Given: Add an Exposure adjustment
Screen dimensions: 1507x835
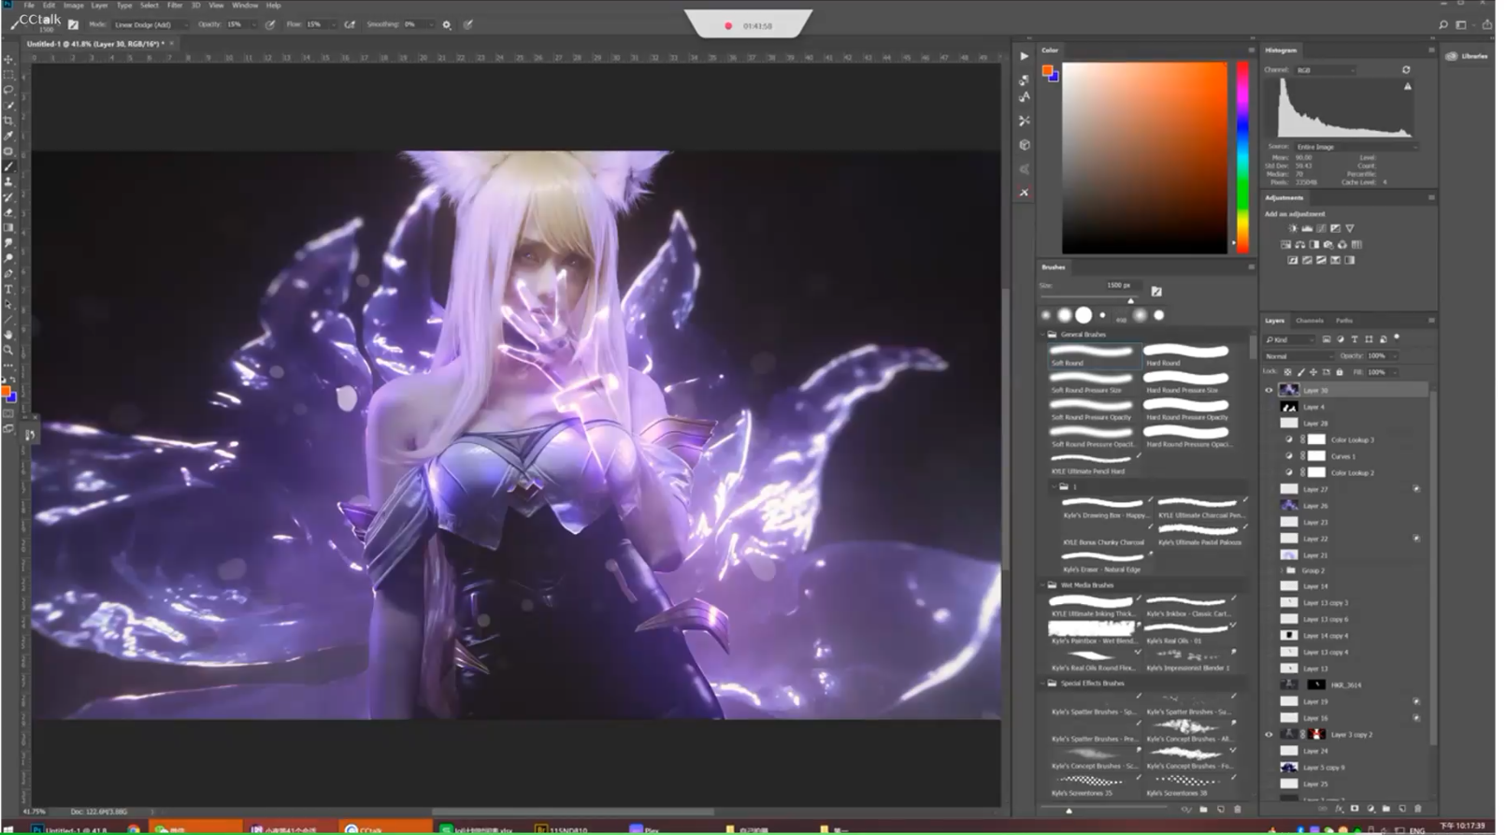Looking at the screenshot, I should coord(1335,228).
